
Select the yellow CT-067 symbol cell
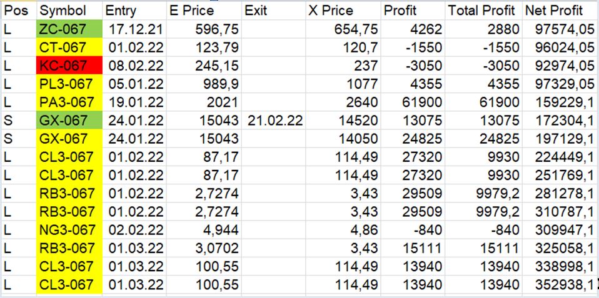tap(68, 47)
